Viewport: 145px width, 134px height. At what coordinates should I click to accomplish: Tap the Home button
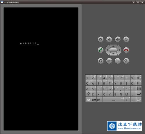pos(101,61)
